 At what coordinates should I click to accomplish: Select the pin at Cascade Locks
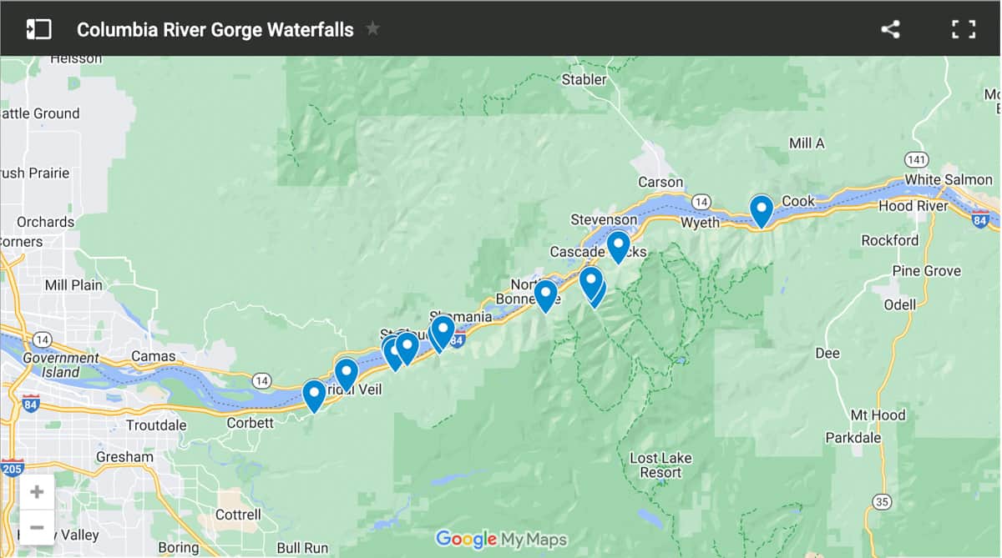pos(618,248)
